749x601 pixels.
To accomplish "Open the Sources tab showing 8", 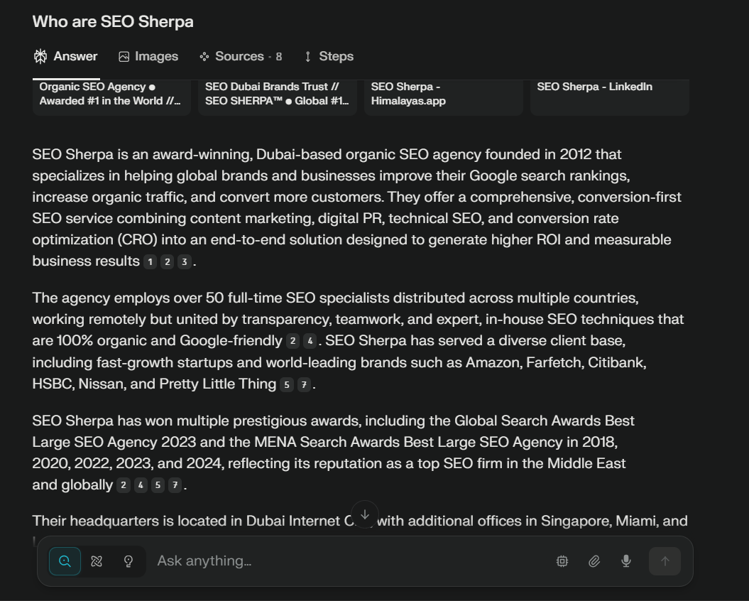I will [x=241, y=56].
